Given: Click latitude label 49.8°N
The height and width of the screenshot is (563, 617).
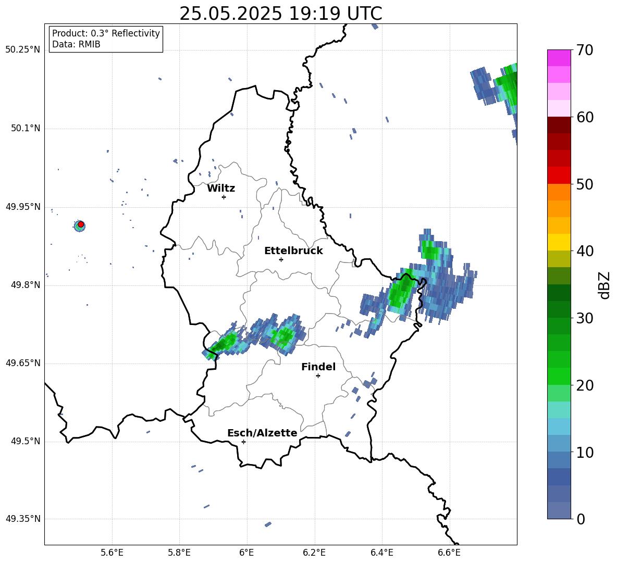Looking at the screenshot, I should pos(26,285).
